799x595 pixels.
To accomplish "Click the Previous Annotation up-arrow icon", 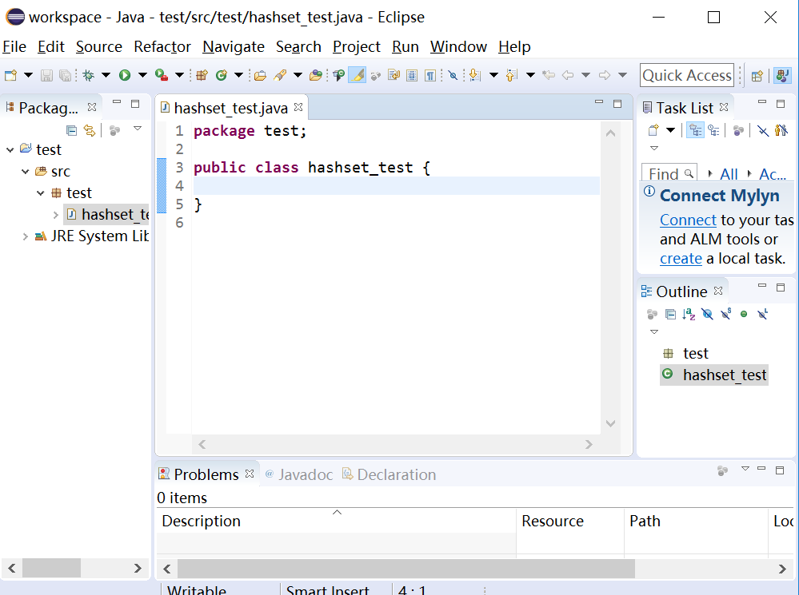I will [512, 75].
